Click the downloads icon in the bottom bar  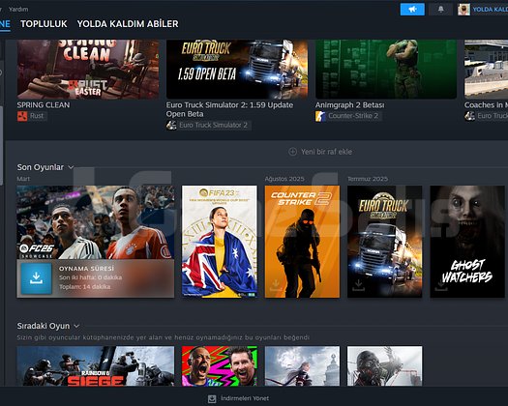click(212, 398)
